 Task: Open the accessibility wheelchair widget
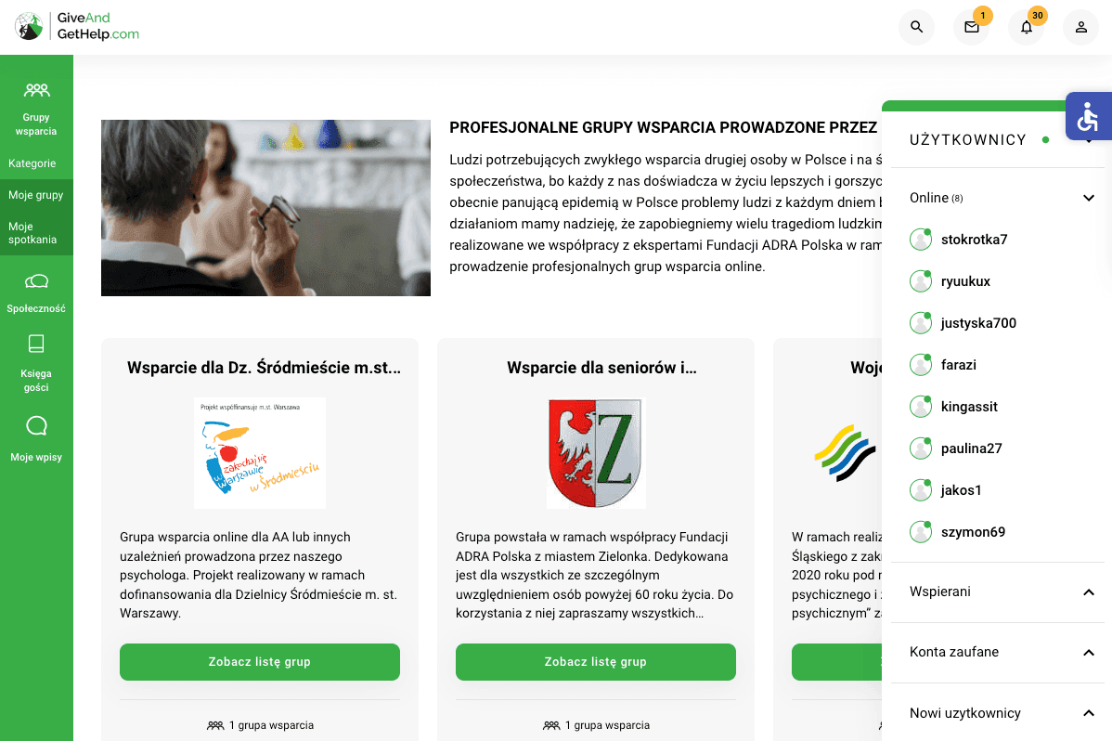tap(1089, 116)
